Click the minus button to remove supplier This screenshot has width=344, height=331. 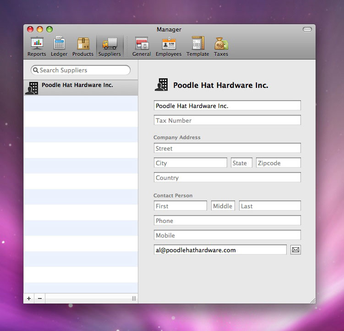click(x=40, y=298)
